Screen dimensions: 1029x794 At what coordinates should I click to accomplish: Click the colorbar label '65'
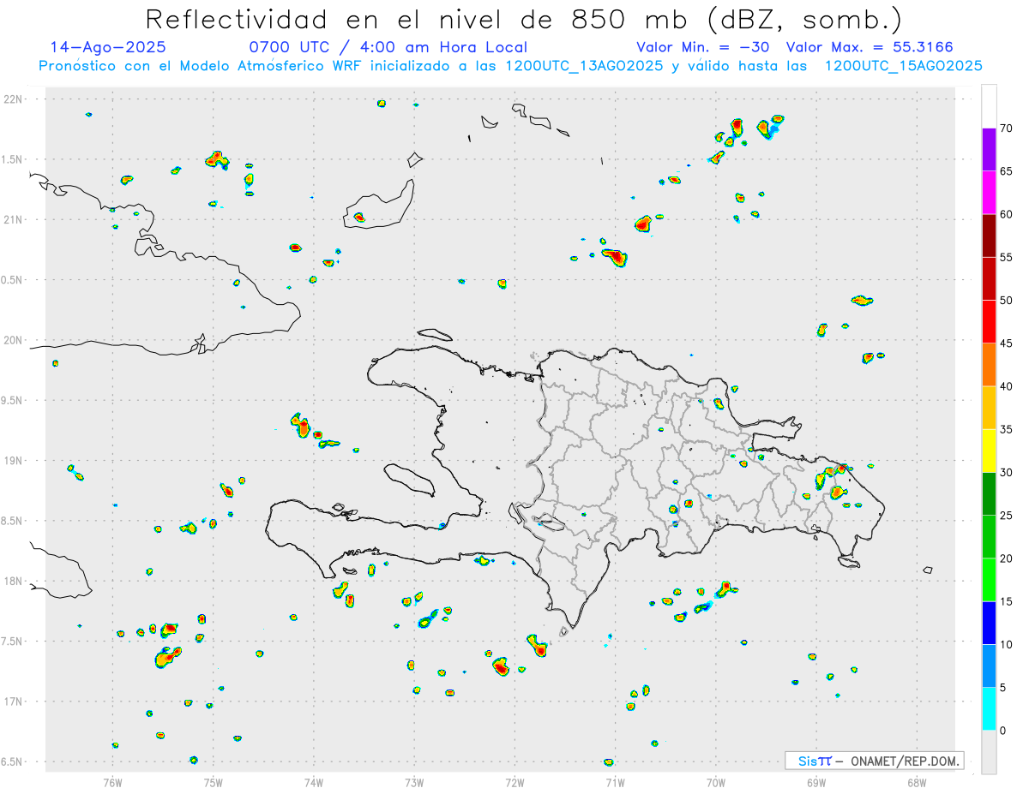click(x=1006, y=171)
